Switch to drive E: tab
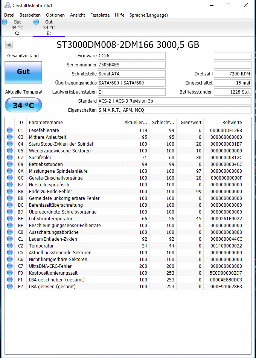 click(49, 28)
